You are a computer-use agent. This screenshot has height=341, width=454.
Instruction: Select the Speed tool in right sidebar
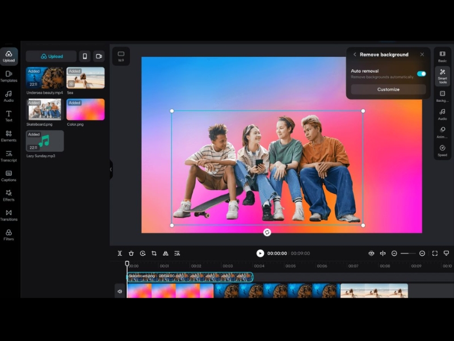442,150
